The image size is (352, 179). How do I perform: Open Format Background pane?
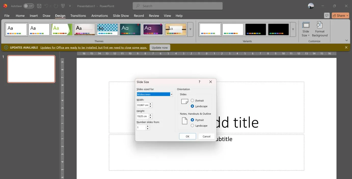pos(319,29)
